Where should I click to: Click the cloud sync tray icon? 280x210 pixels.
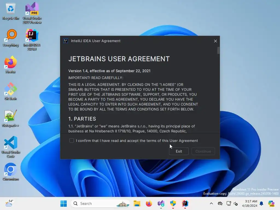pos(220,203)
